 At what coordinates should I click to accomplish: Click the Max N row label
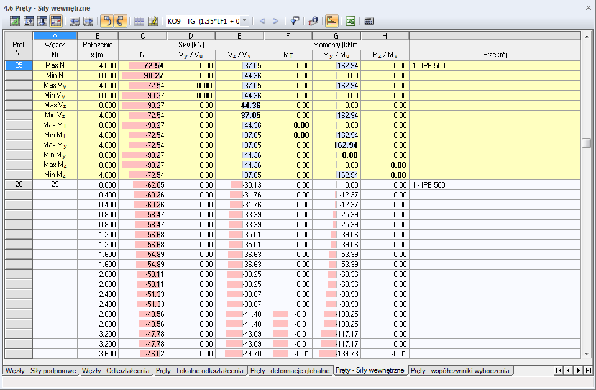[x=55, y=65]
